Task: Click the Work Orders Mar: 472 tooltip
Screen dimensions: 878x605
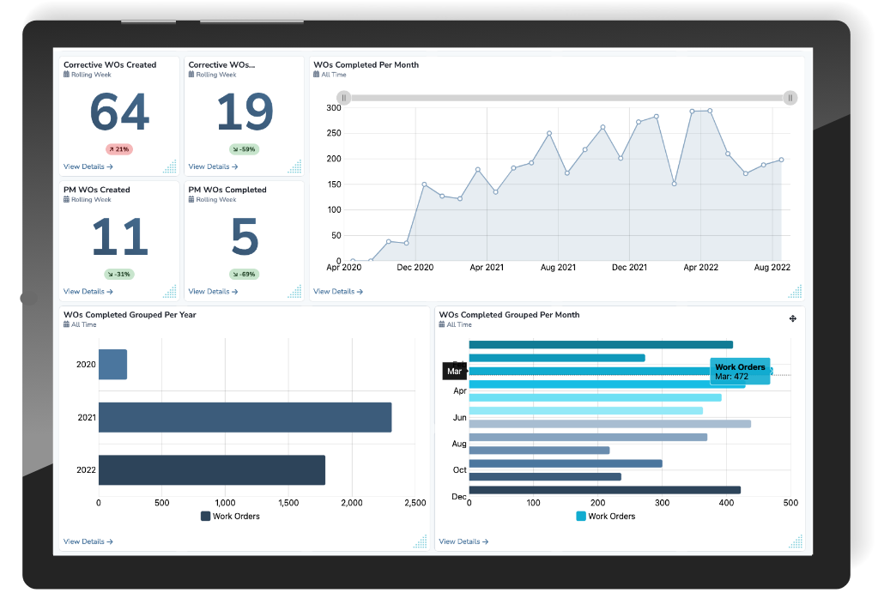Action: click(740, 372)
